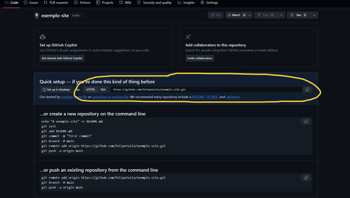The image size is (350, 198).
Task: Copy the quick setup repository URL
Action: [307, 89]
